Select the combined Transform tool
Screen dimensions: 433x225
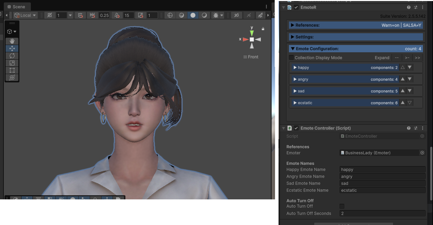(x=12, y=78)
